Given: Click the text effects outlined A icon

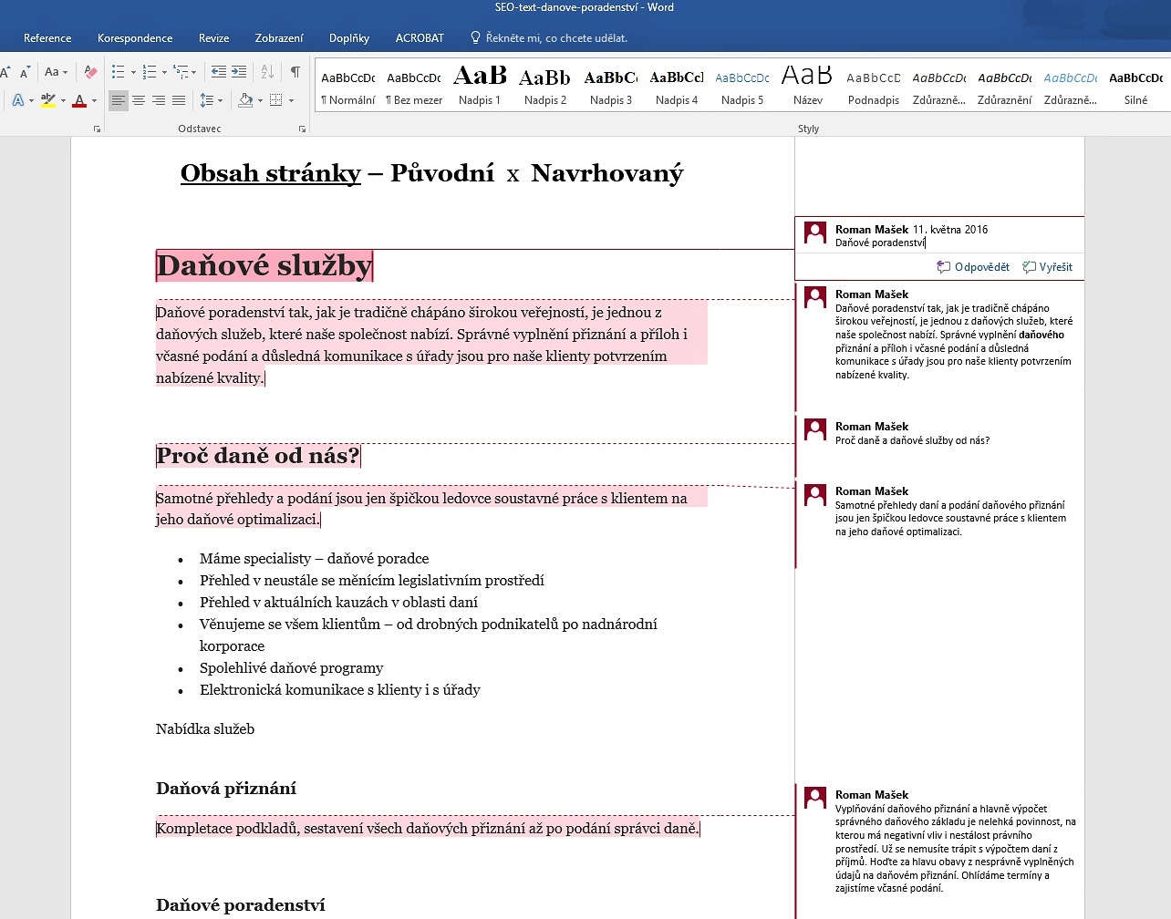Looking at the screenshot, I should 18,100.
